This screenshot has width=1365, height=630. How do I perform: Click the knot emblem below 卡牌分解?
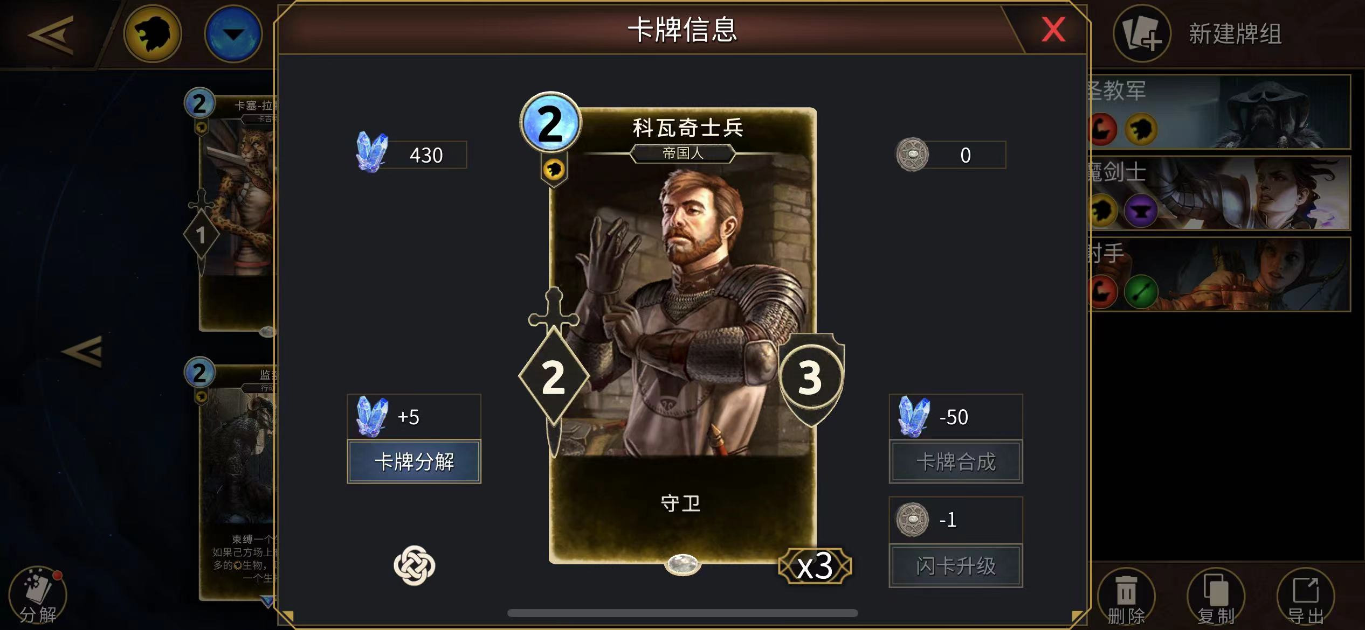click(x=414, y=565)
